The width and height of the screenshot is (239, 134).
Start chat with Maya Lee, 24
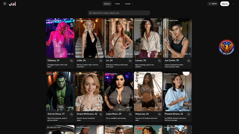coord(159,114)
